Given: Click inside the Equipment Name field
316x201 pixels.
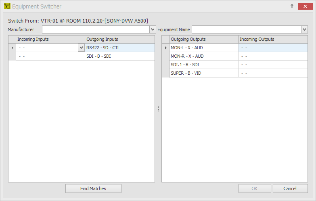Looking at the screenshot, I should [x=247, y=29].
